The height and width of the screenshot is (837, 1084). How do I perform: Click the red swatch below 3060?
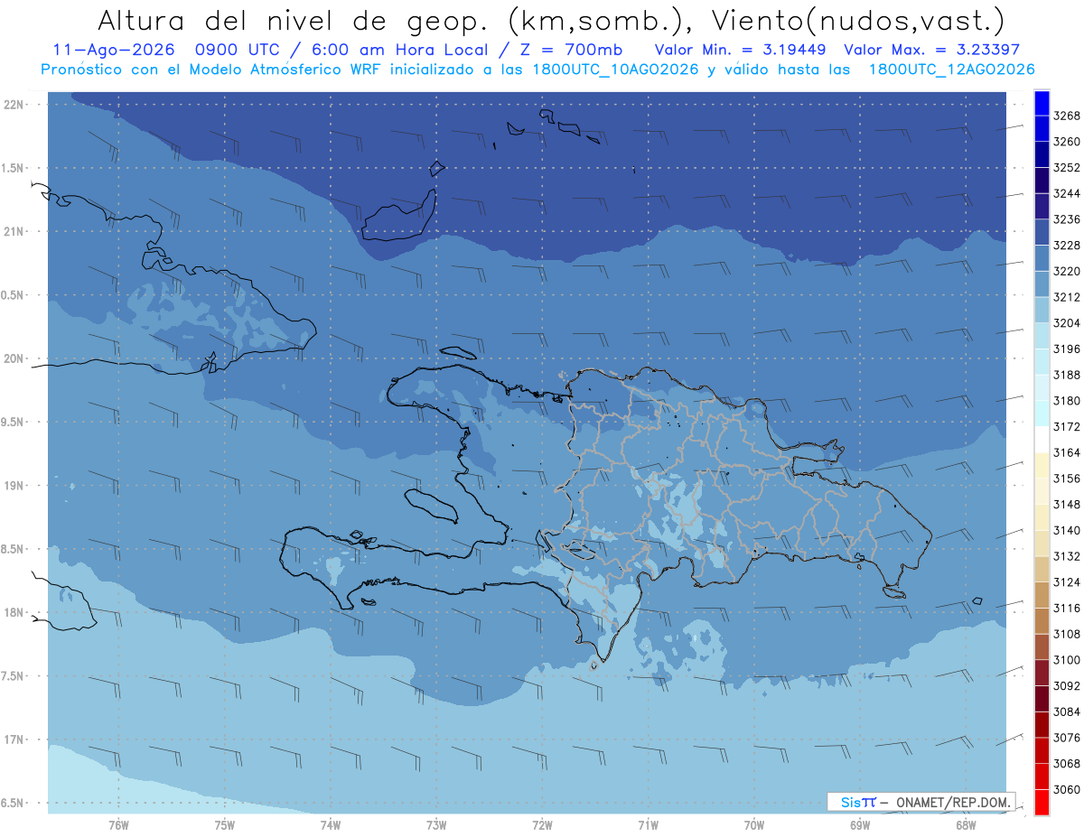click(1042, 802)
